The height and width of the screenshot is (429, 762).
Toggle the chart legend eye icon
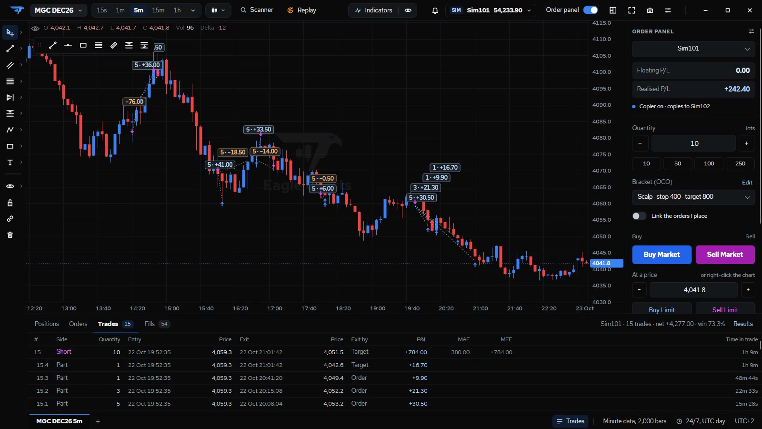35,28
